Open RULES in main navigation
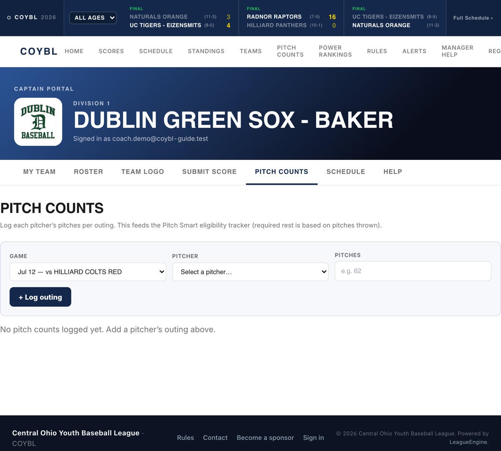Screen dimensions: 501x451 point(377,51)
